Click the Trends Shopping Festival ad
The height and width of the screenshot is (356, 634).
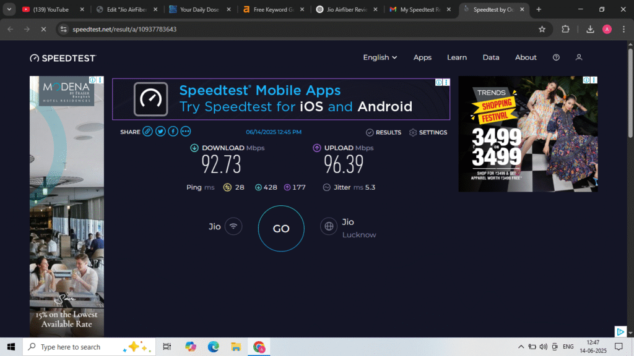click(528, 134)
